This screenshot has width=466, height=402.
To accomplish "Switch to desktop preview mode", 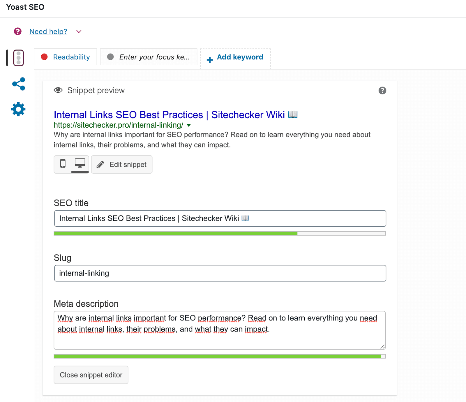I will (x=80, y=164).
